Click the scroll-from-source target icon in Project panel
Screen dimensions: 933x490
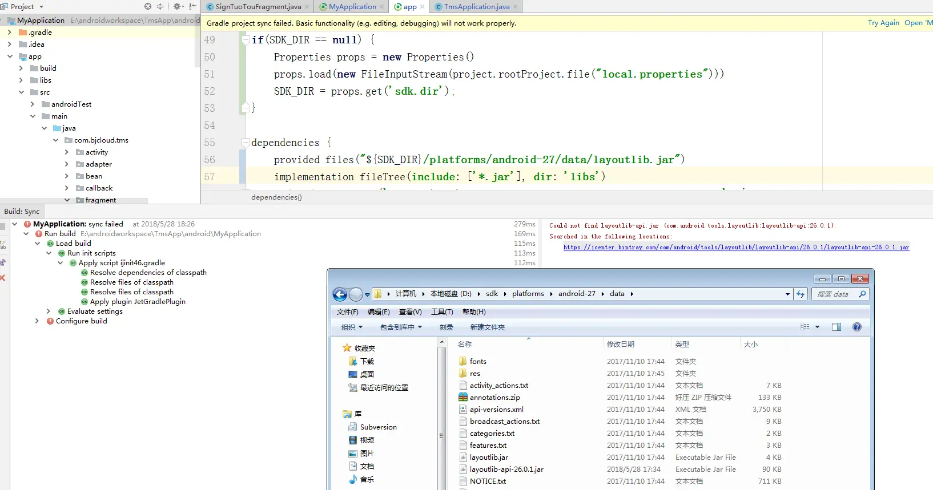pyautogui.click(x=148, y=6)
